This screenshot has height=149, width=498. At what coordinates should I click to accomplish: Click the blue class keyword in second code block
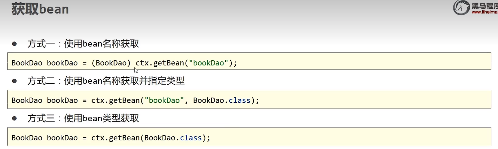coord(240,100)
